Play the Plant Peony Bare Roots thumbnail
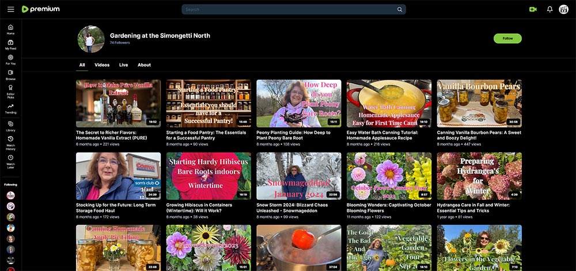Screen dimensions: 576x271 pyautogui.click(x=298, y=103)
